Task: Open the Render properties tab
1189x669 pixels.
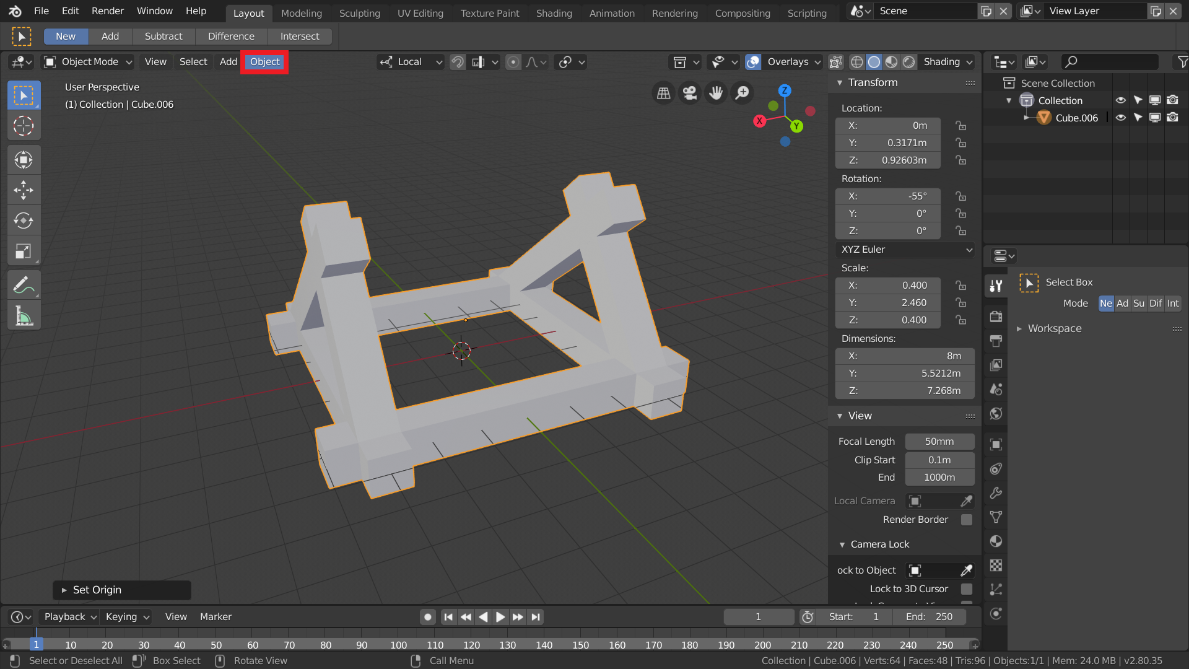Action: [996, 317]
